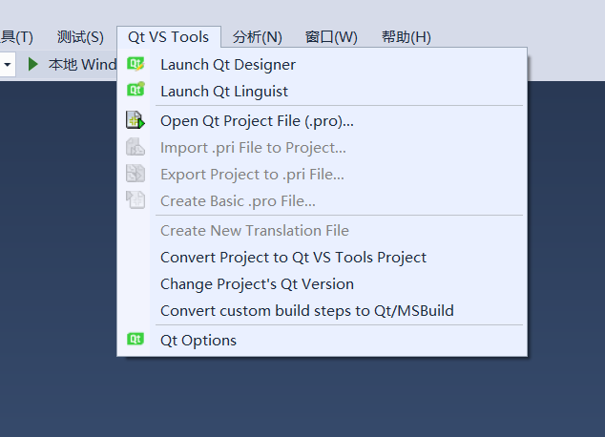Choose Convert custom build steps to Qt/MSBuild

[x=306, y=310]
